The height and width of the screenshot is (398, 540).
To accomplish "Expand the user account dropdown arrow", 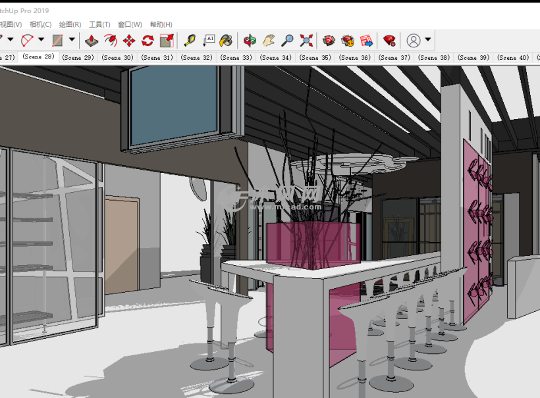I will [428, 39].
